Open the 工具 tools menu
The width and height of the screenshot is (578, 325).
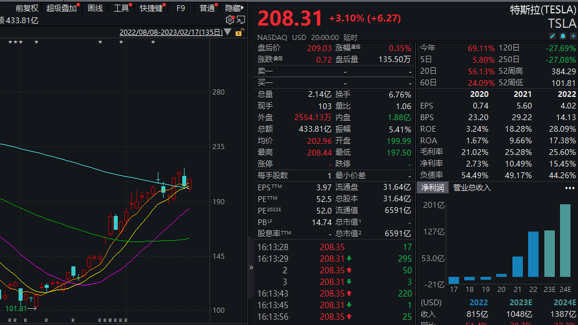121,8
